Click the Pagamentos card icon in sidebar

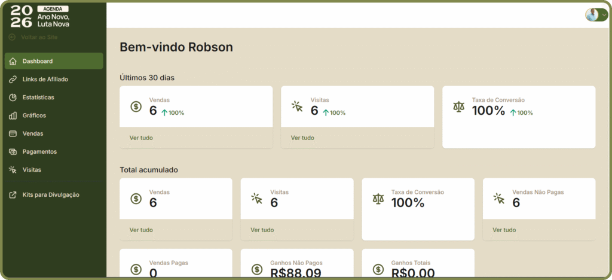click(13, 151)
